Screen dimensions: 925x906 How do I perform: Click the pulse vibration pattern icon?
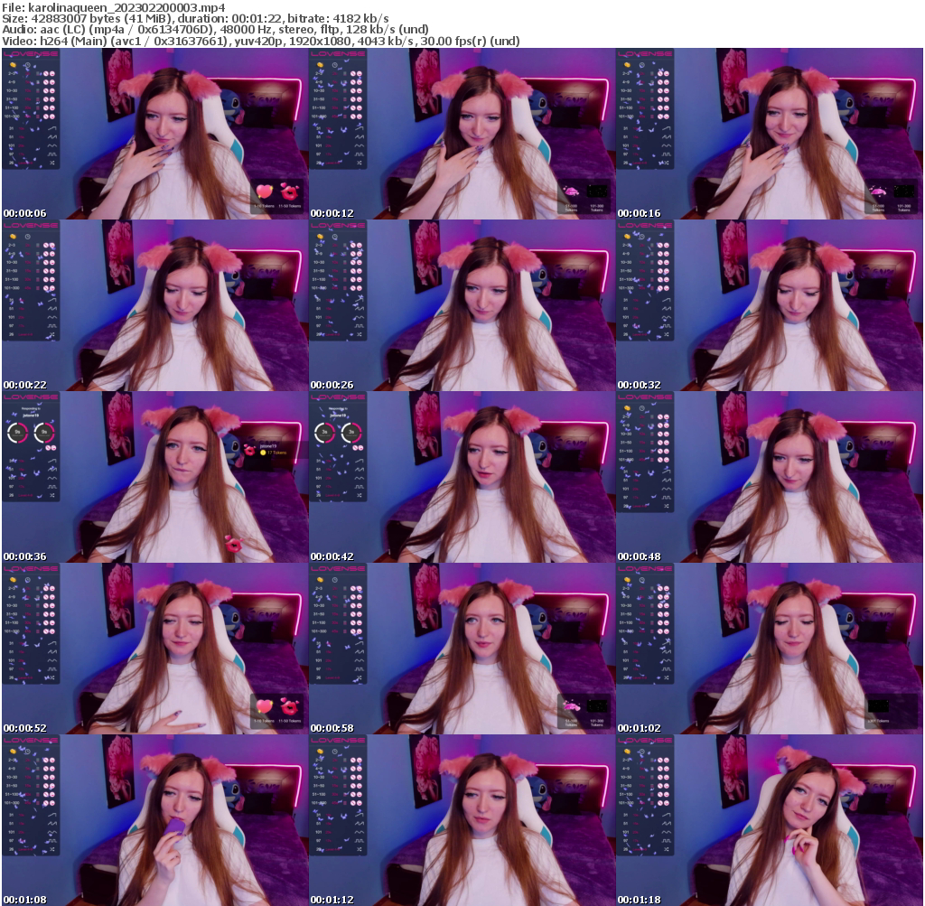point(52,153)
